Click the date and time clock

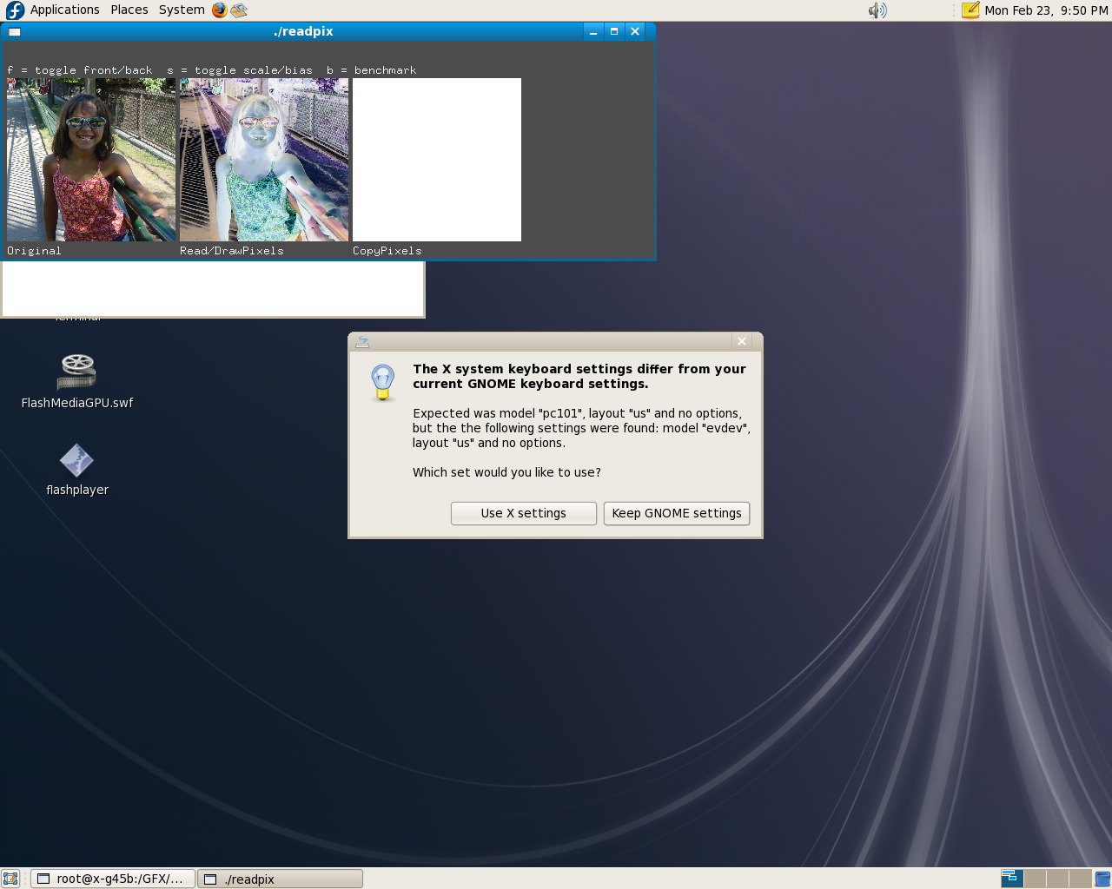pyautogui.click(x=1046, y=10)
